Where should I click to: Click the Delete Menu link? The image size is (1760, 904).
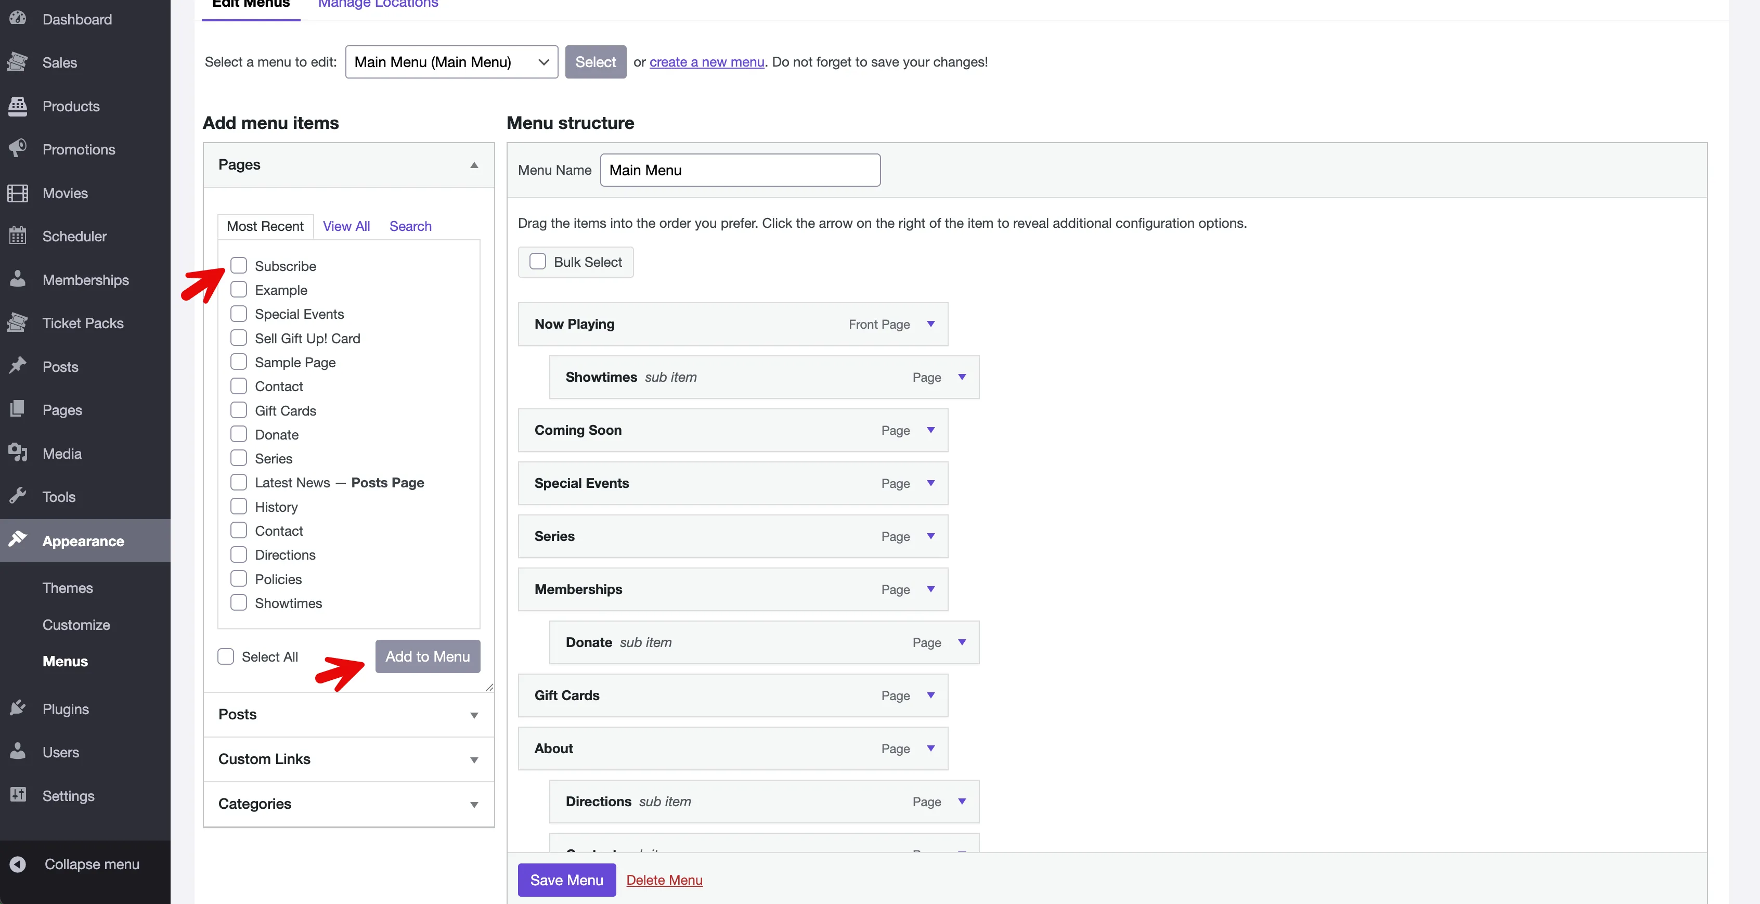click(664, 880)
